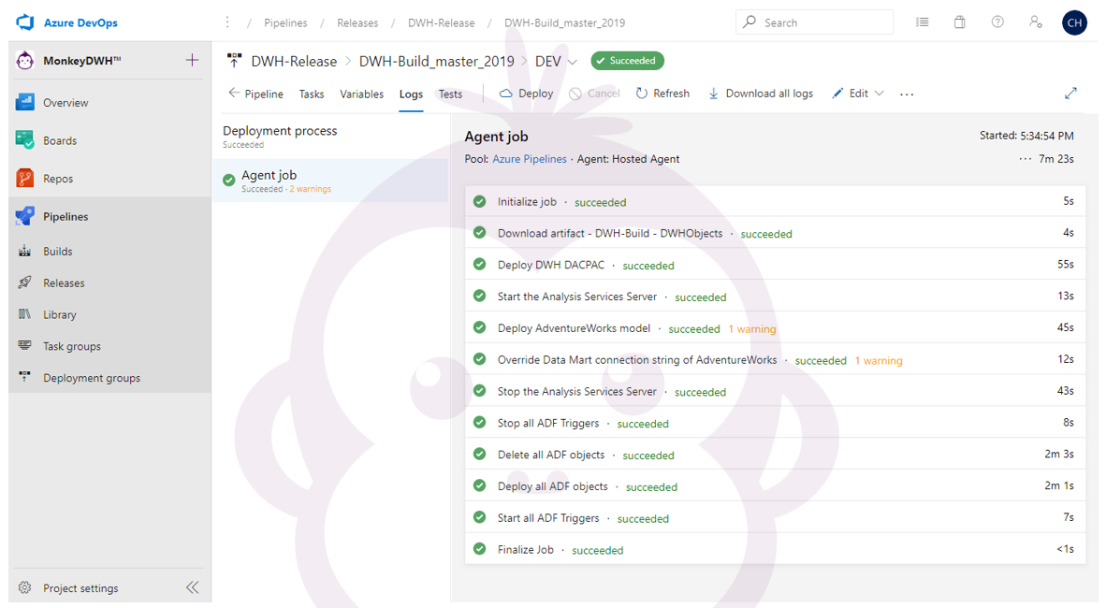This screenshot has height=608, width=1106.
Task: Open the Stop all ADF Triggers log
Action: (775, 423)
